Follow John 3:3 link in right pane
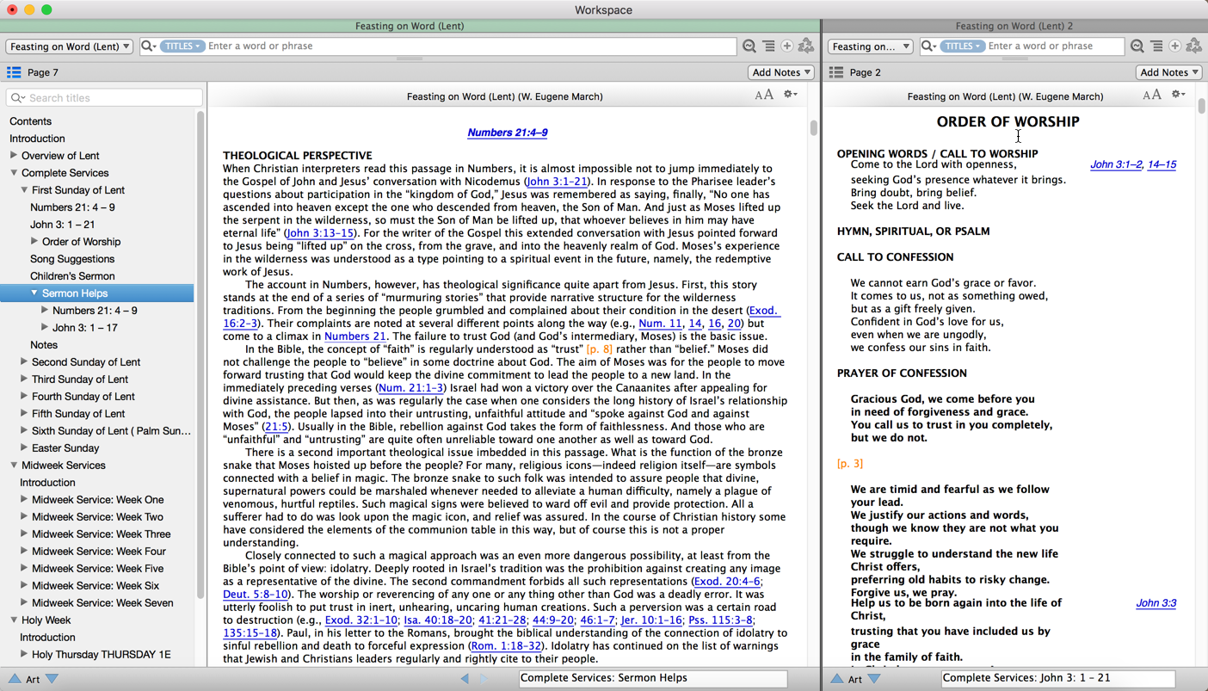The height and width of the screenshot is (691, 1208). pyautogui.click(x=1156, y=603)
